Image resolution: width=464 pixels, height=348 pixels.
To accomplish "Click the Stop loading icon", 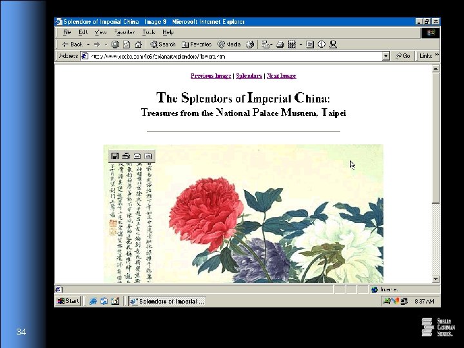I will (115, 44).
